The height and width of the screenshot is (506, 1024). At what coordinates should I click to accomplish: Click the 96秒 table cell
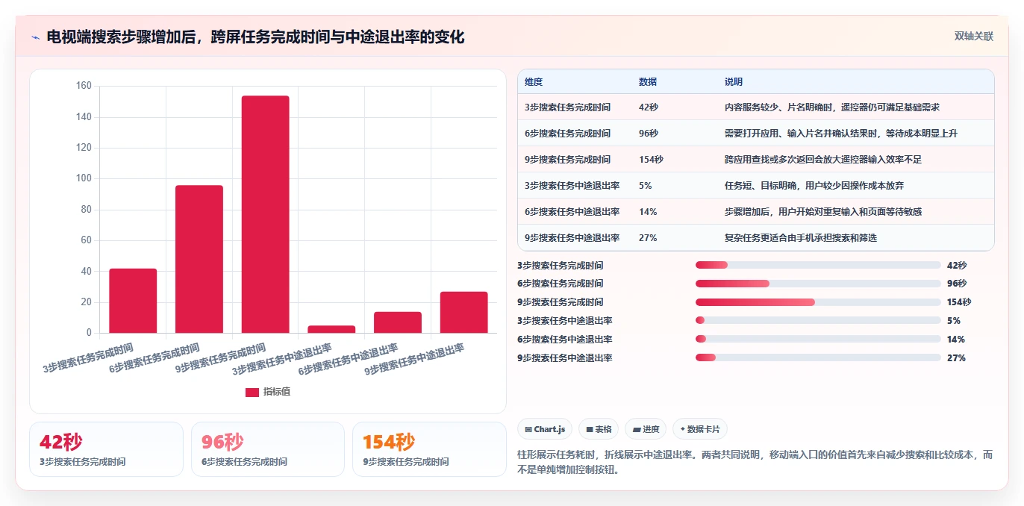click(x=649, y=134)
